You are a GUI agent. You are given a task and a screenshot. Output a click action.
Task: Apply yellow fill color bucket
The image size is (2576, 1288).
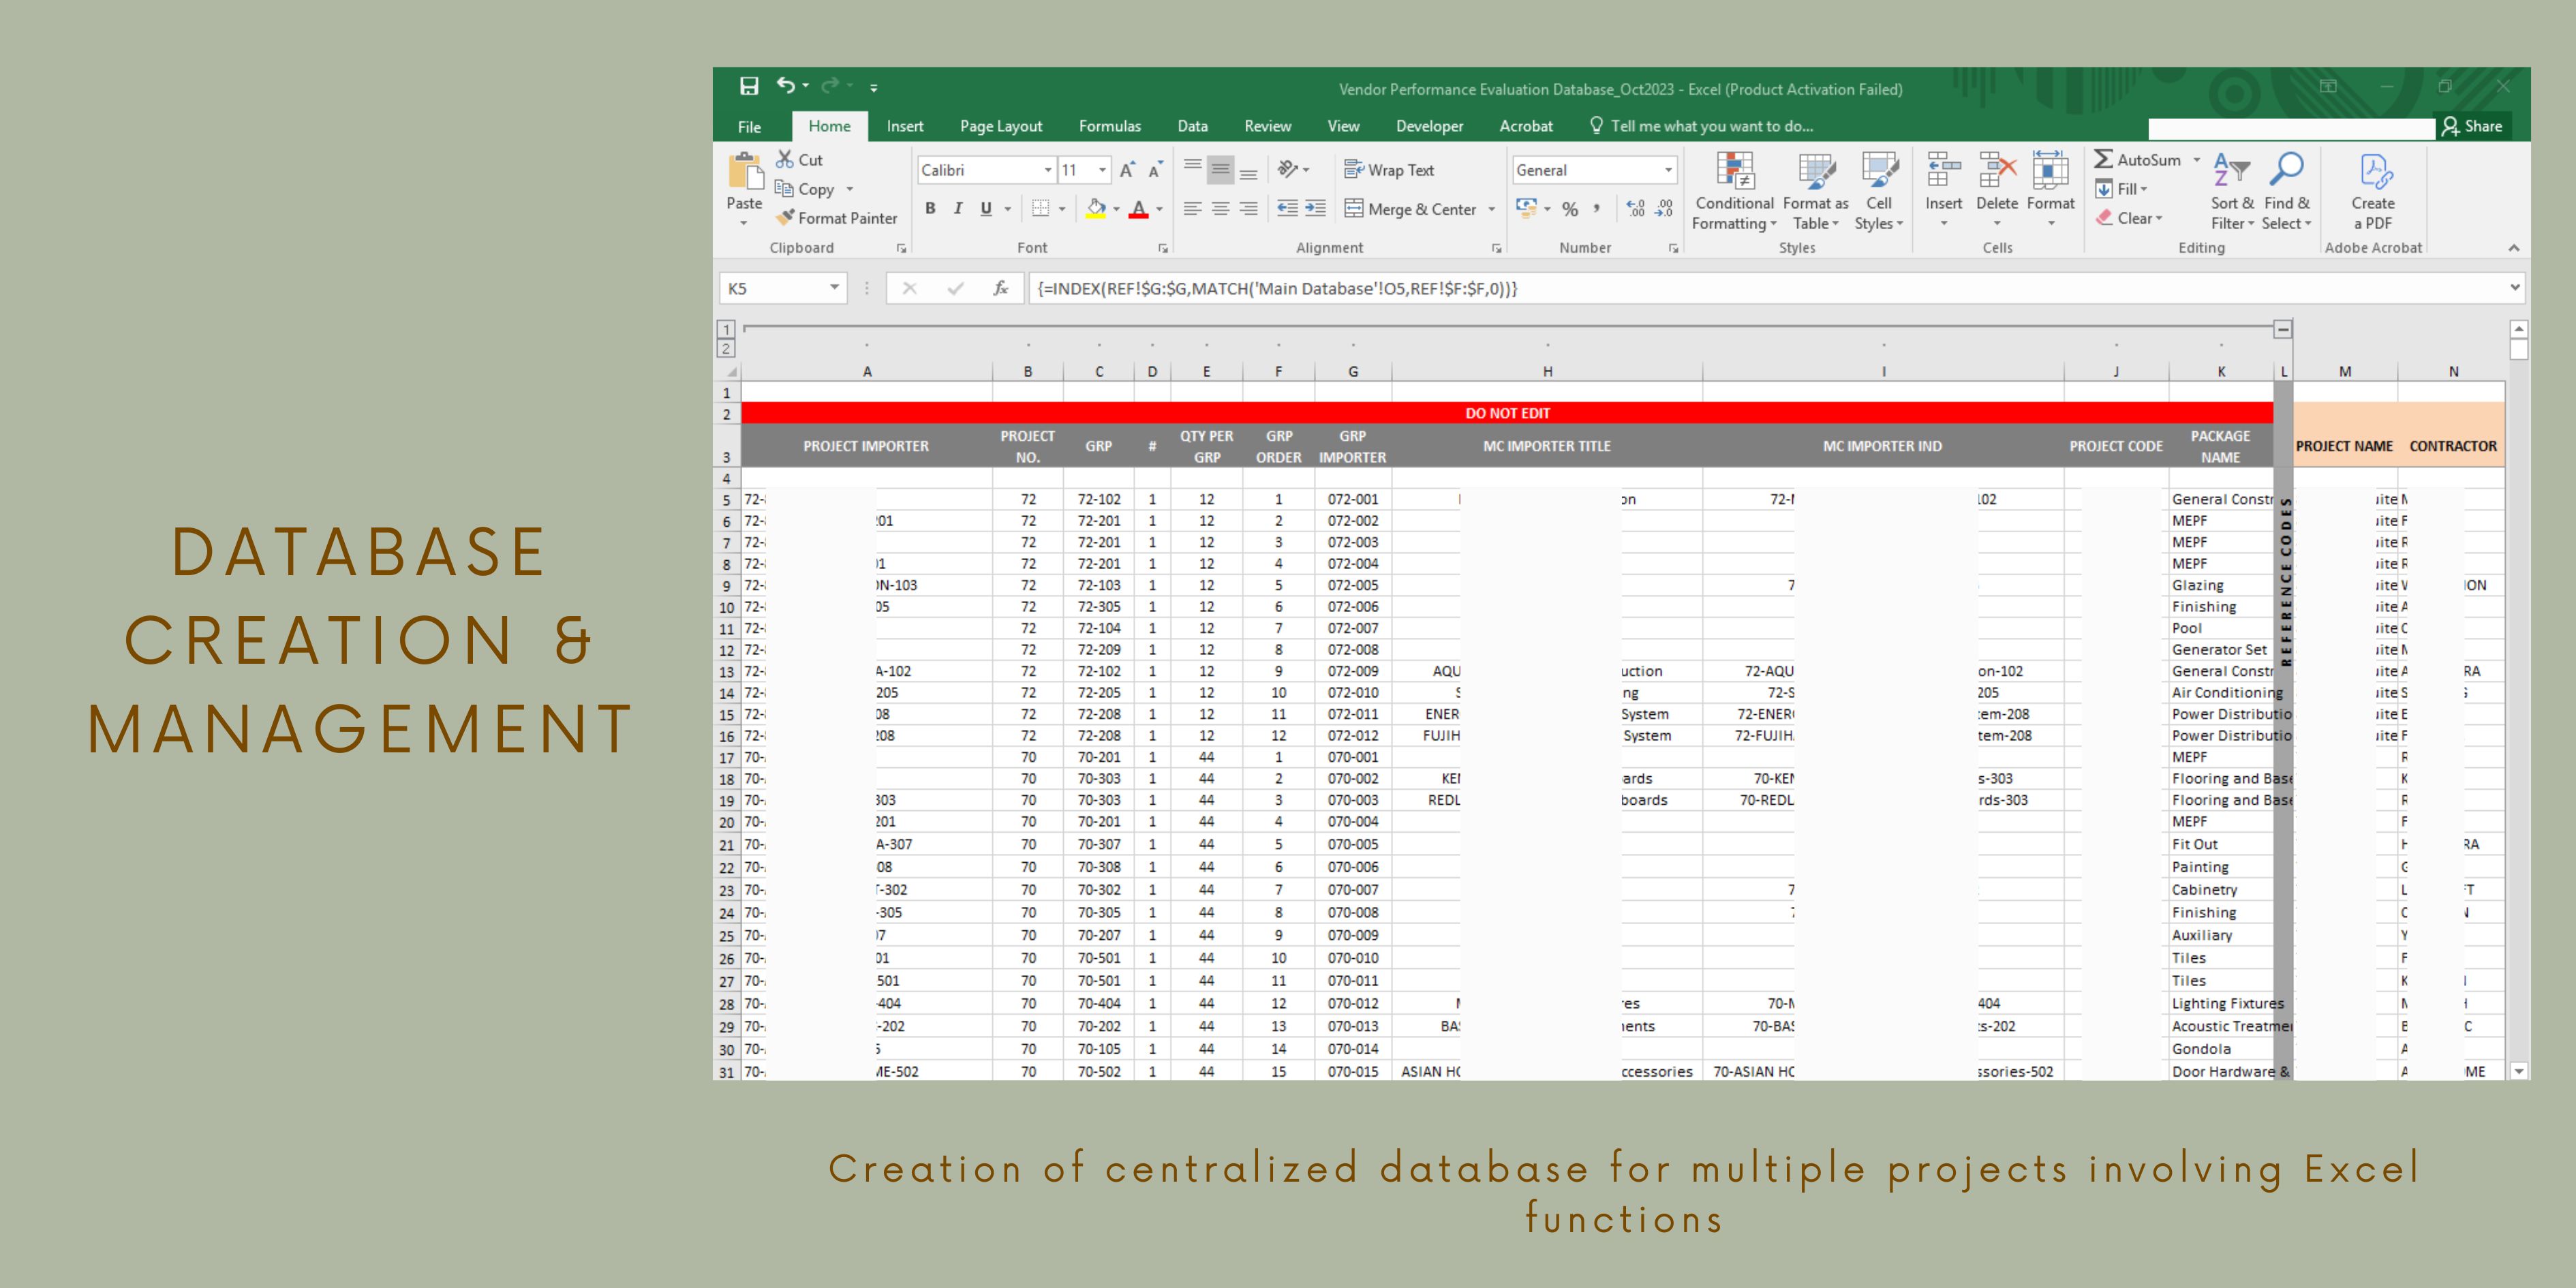[x=1096, y=208]
